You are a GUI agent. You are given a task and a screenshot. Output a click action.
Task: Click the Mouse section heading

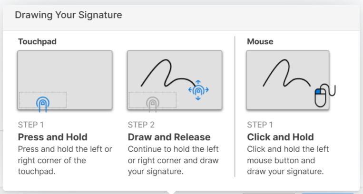[x=260, y=42]
